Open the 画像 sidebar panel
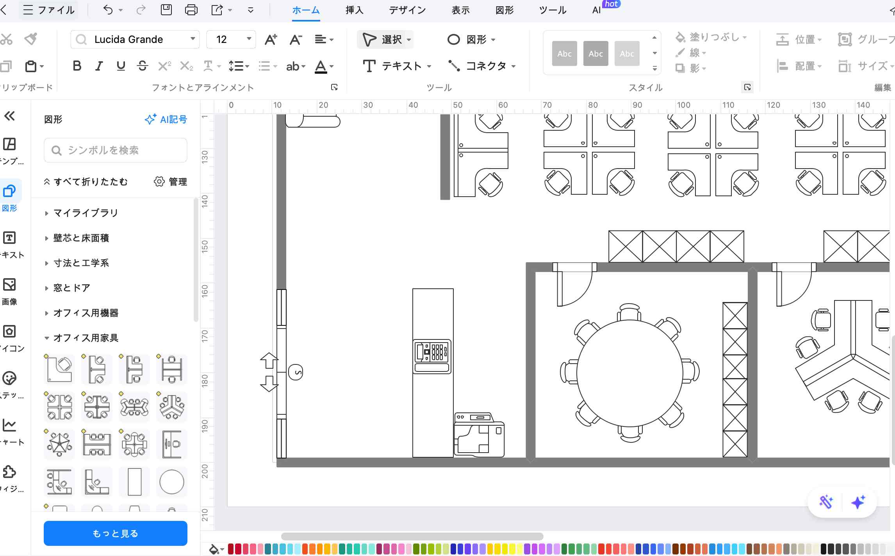This screenshot has height=556, width=895. point(9,291)
